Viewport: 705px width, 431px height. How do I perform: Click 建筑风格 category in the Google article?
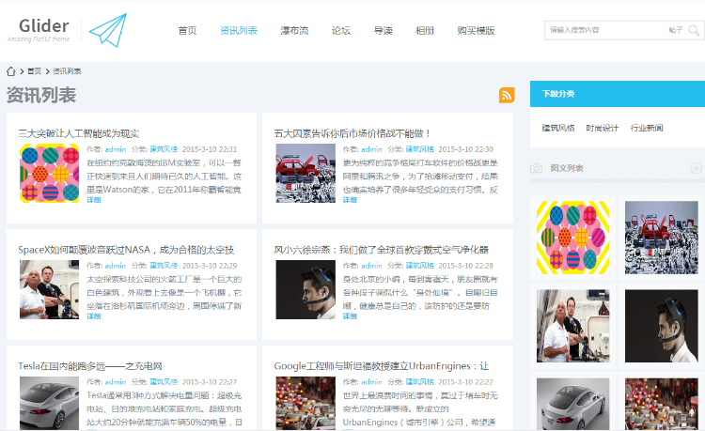[419, 381]
